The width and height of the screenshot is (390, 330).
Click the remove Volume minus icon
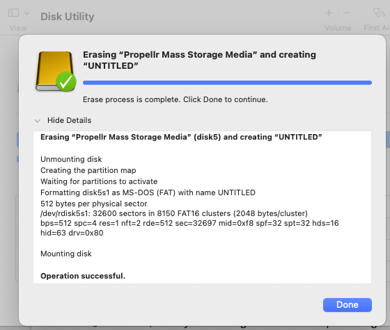[347, 13]
